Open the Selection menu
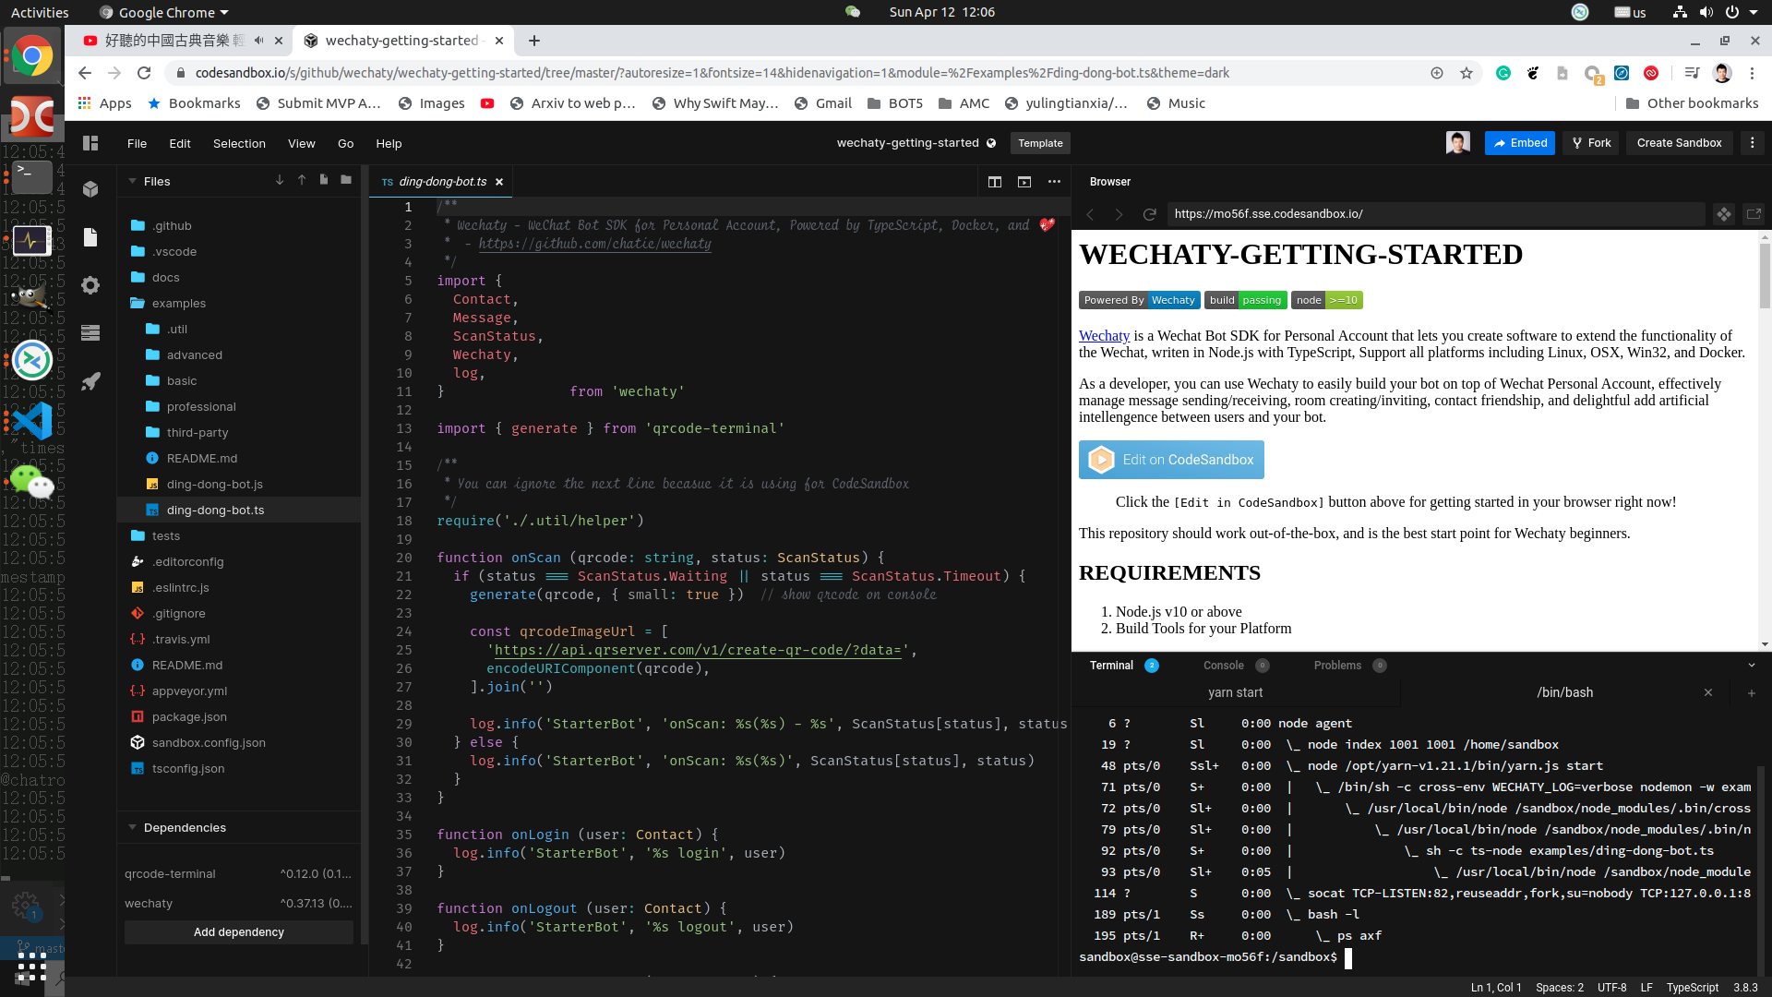1772x997 pixels. click(x=239, y=143)
